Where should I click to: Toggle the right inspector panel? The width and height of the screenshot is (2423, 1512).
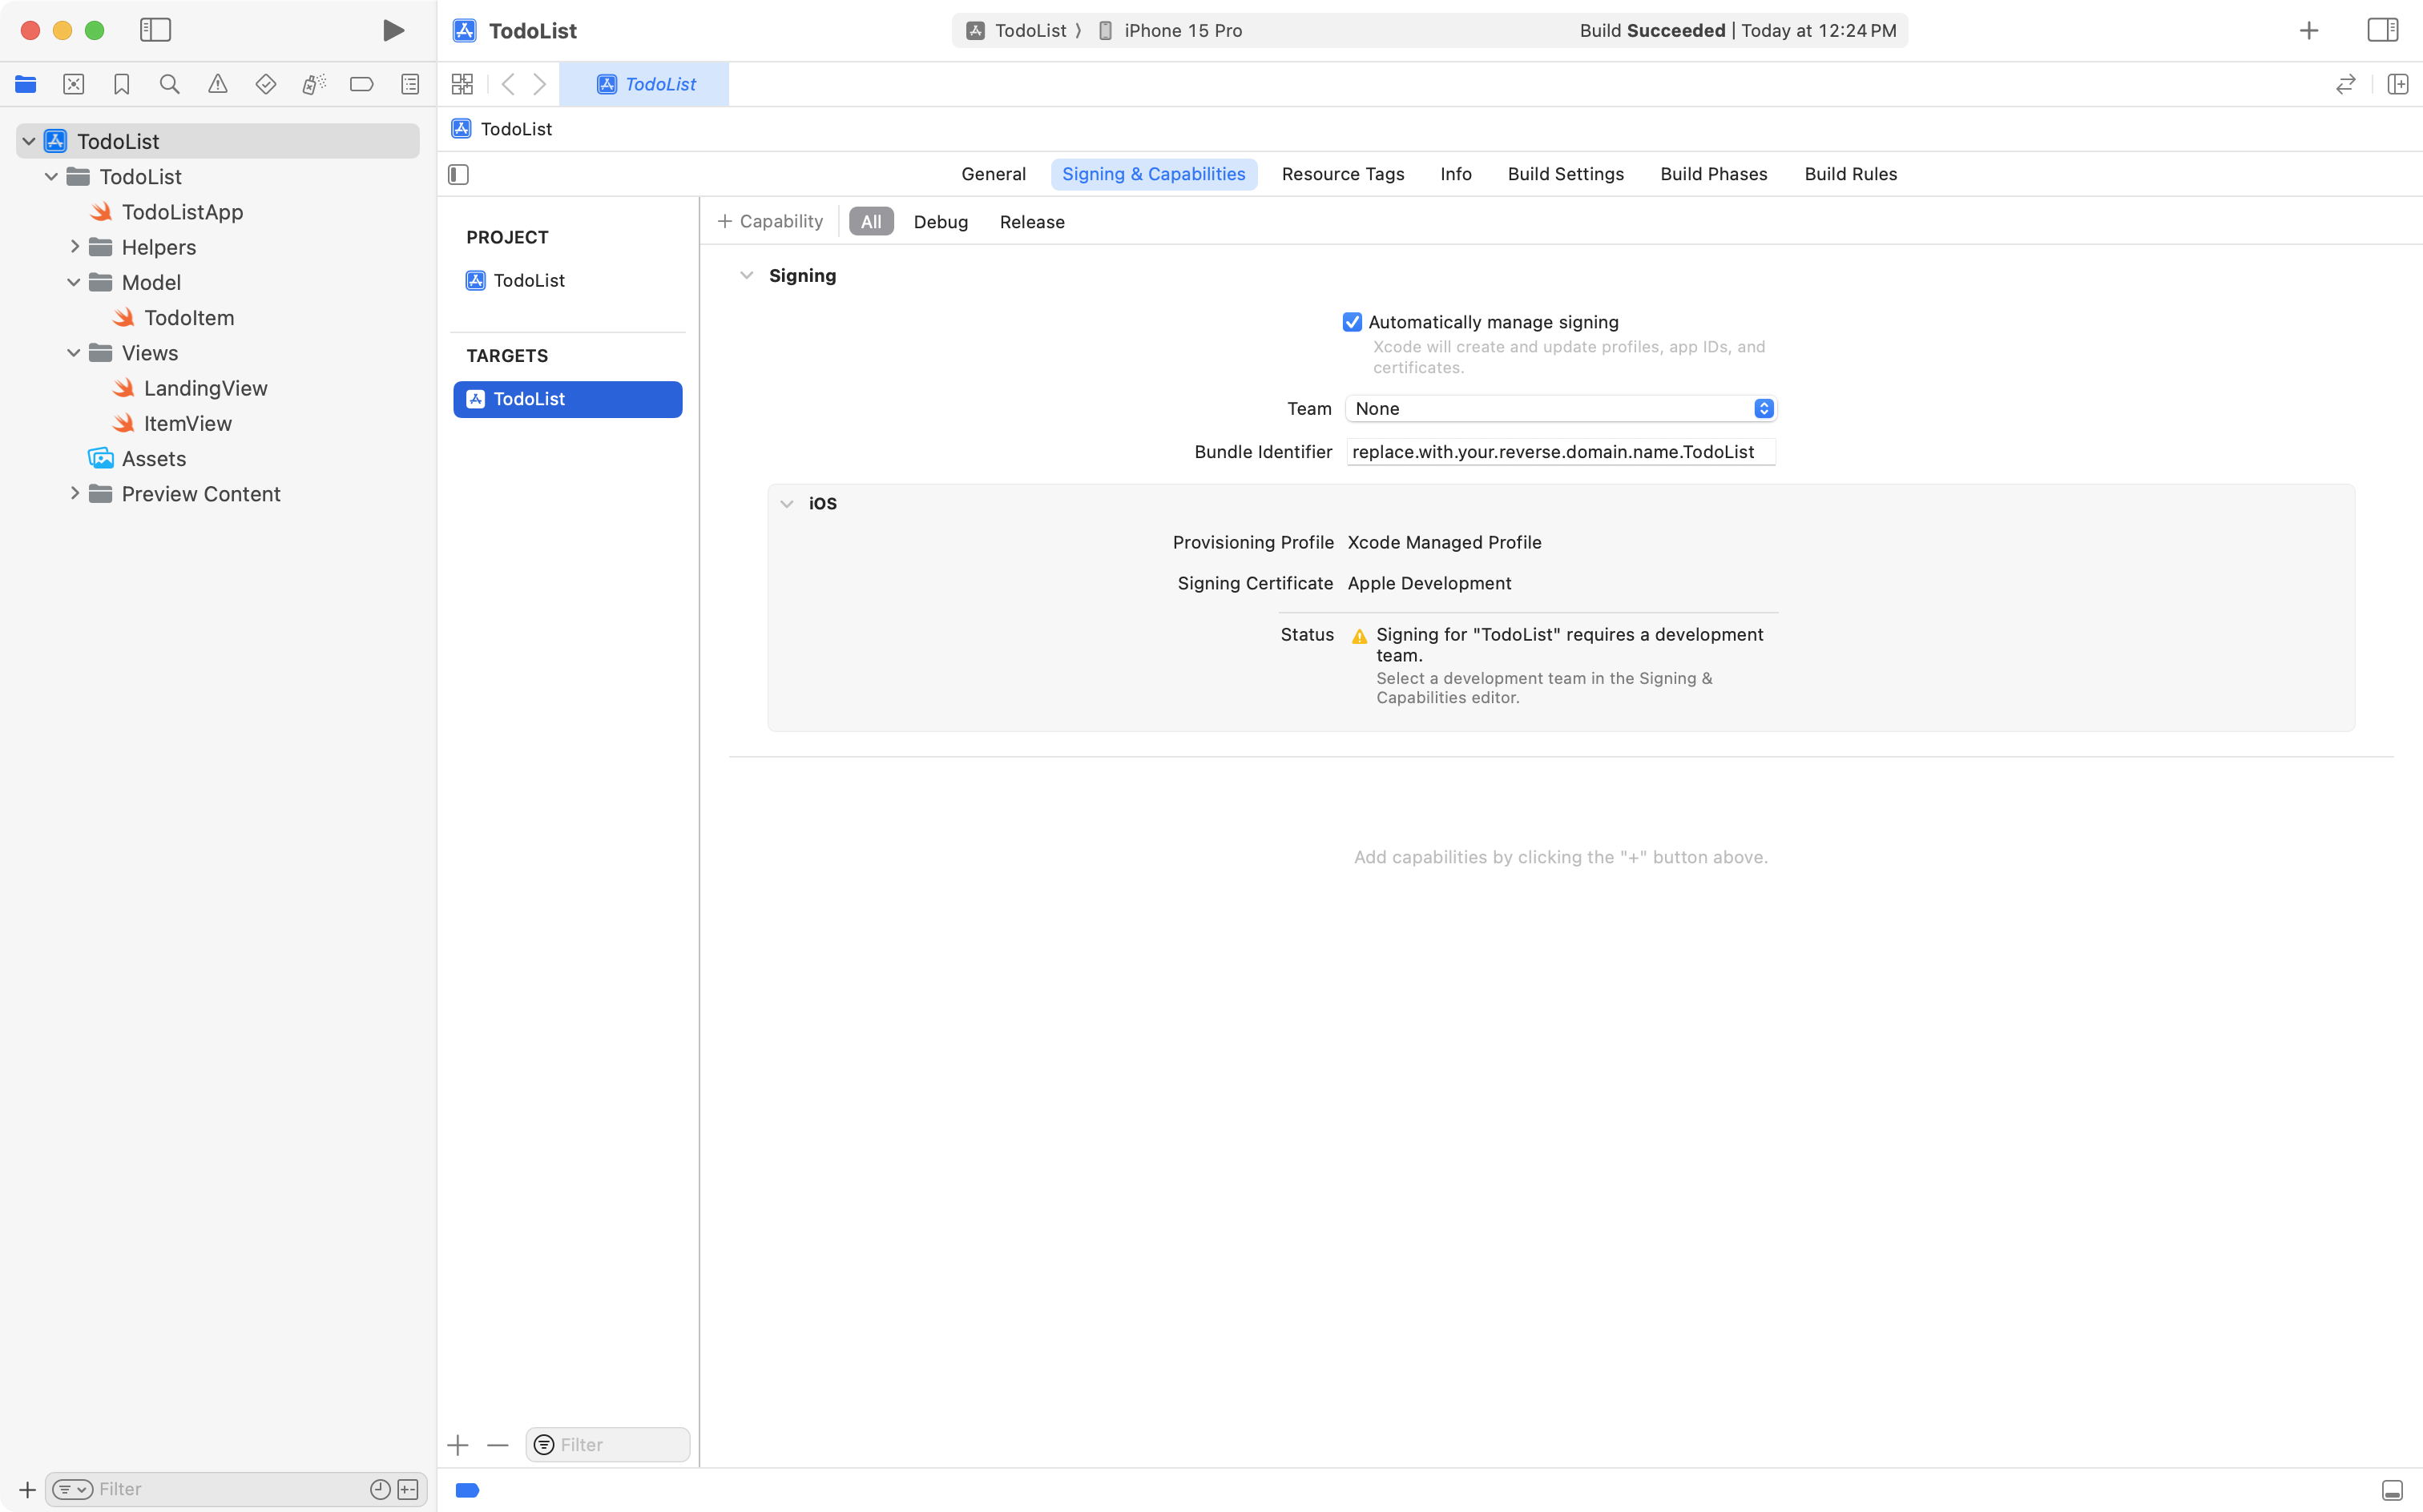click(x=2382, y=31)
